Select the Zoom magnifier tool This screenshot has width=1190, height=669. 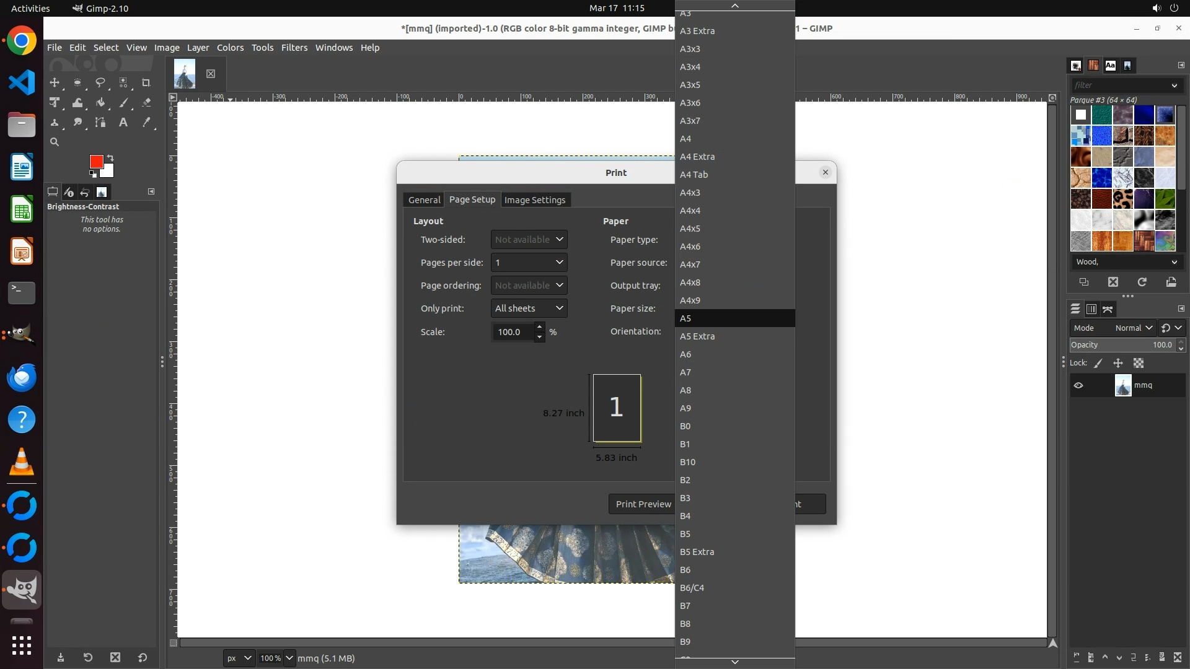[55, 142]
